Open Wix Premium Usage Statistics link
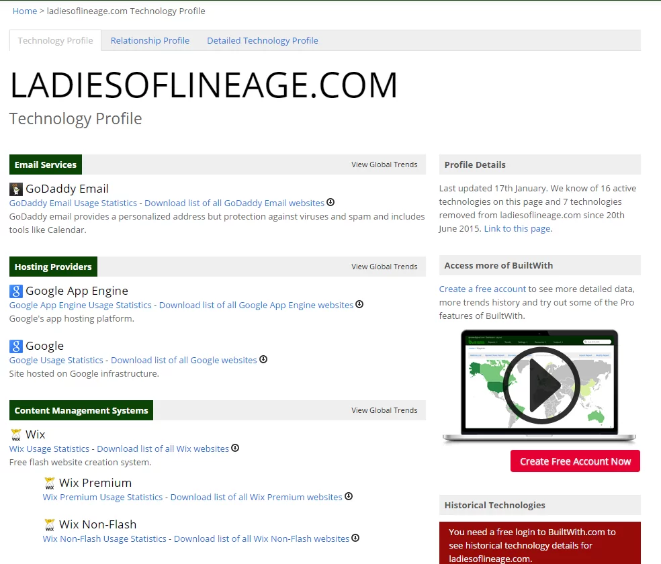661x564 pixels. tap(102, 497)
